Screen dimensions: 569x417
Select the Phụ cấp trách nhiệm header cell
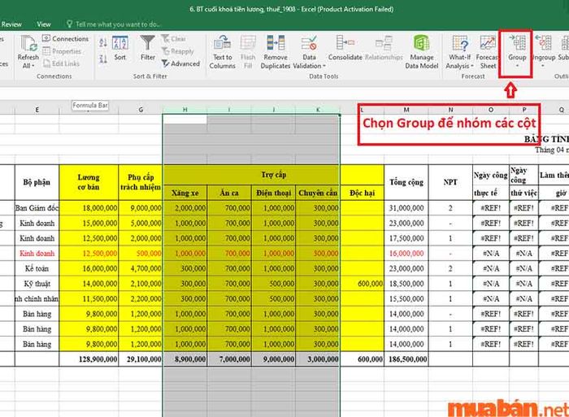pyautogui.click(x=141, y=182)
